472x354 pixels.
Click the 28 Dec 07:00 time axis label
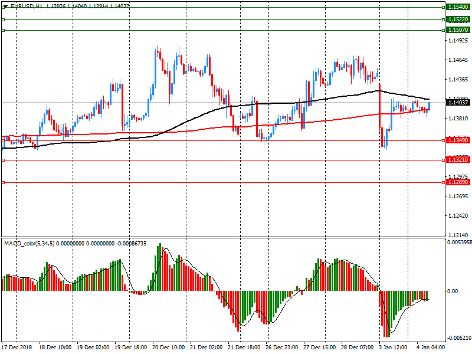(358, 347)
